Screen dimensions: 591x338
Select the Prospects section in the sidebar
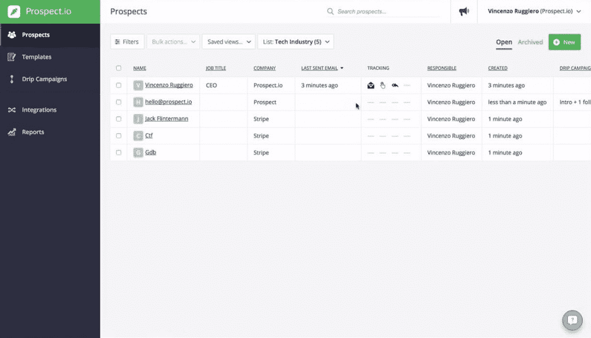pyautogui.click(x=35, y=35)
